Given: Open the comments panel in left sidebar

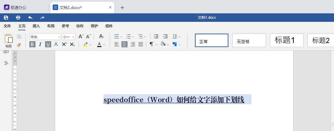Looking at the screenshot, I should click(x=6, y=52).
